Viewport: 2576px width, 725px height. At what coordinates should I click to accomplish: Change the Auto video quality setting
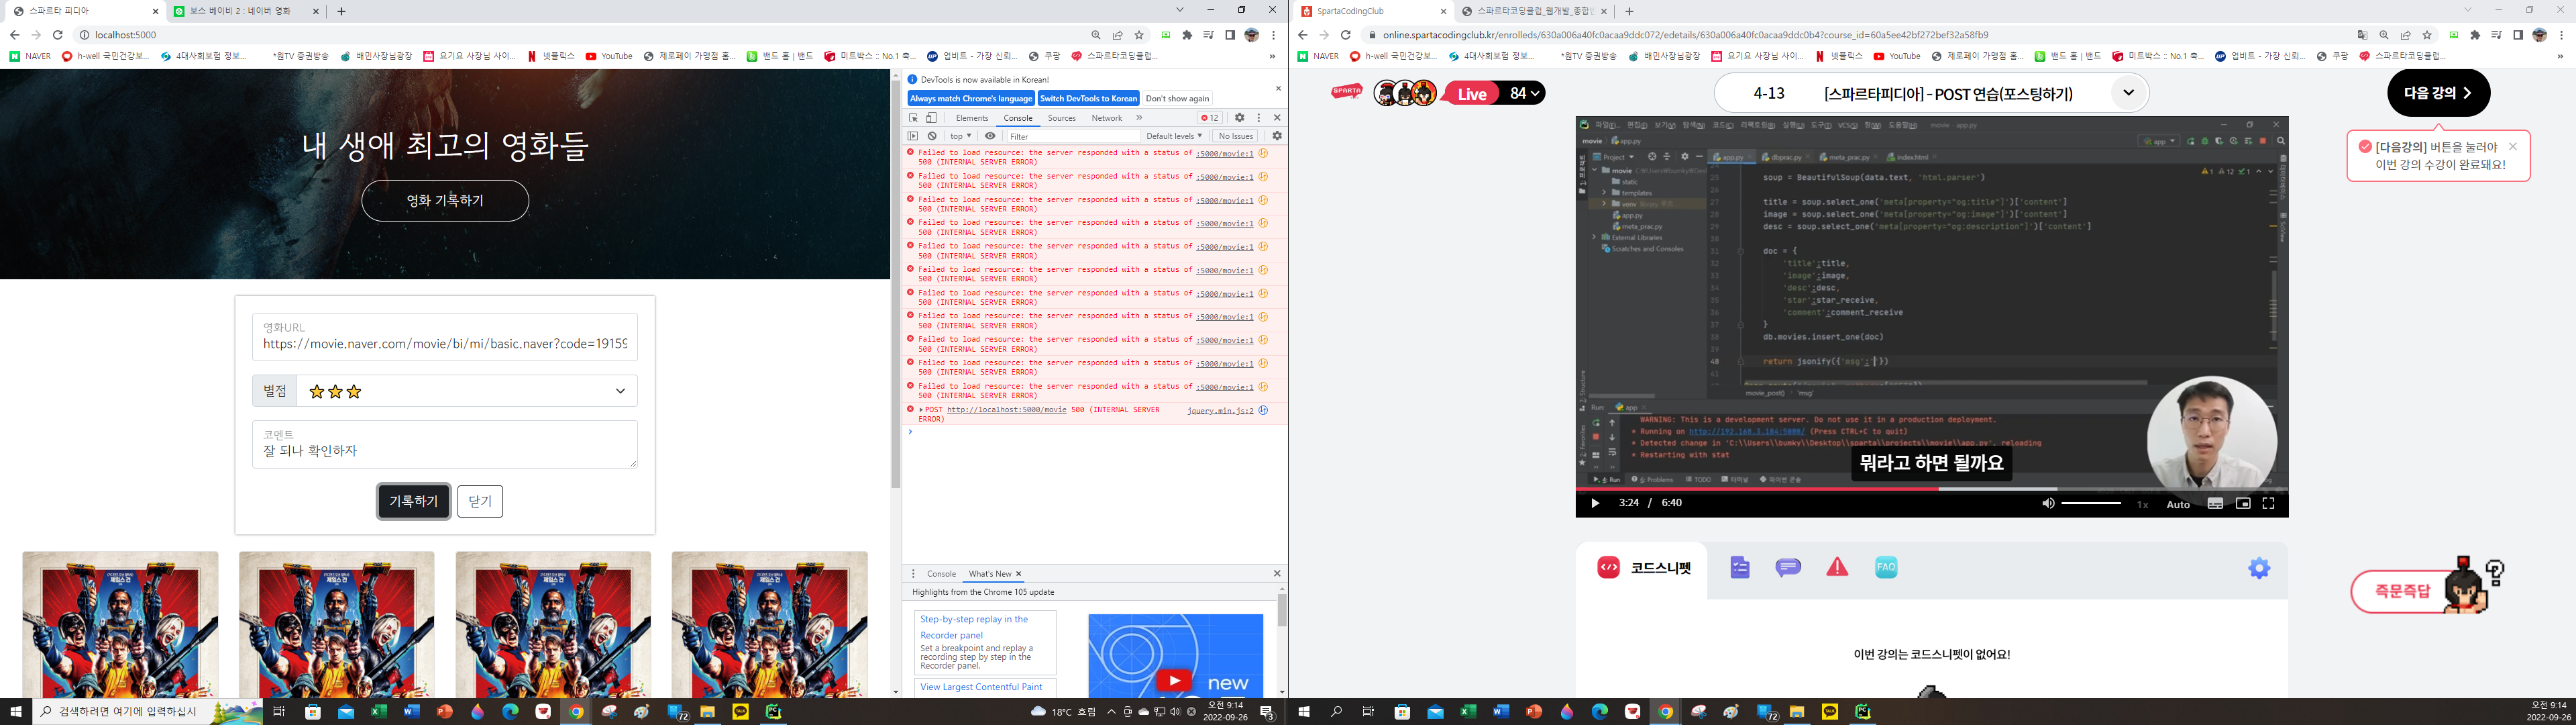2178,505
